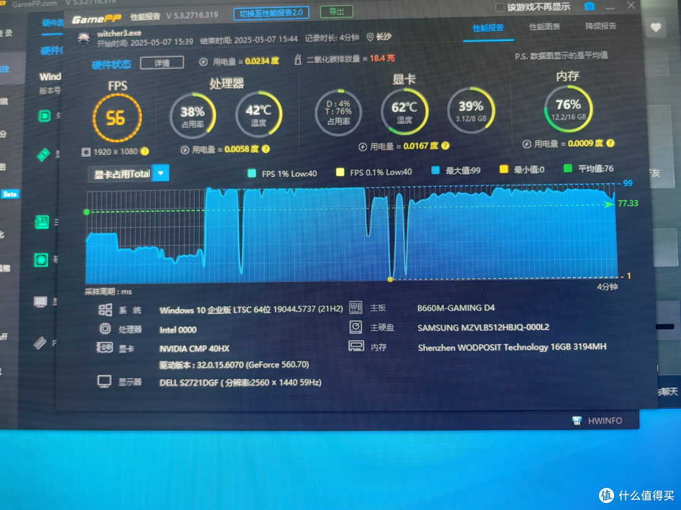Click the 主板 motherboard icon
Image resolution: width=681 pixels, height=510 pixels.
point(356,307)
